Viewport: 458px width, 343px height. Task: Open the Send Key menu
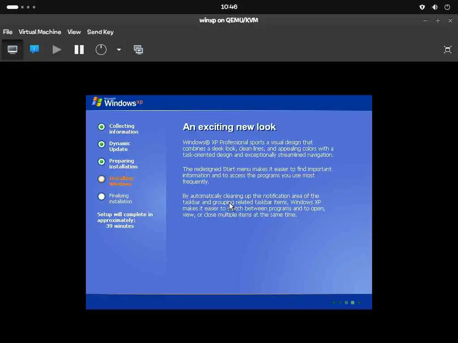[100, 32]
